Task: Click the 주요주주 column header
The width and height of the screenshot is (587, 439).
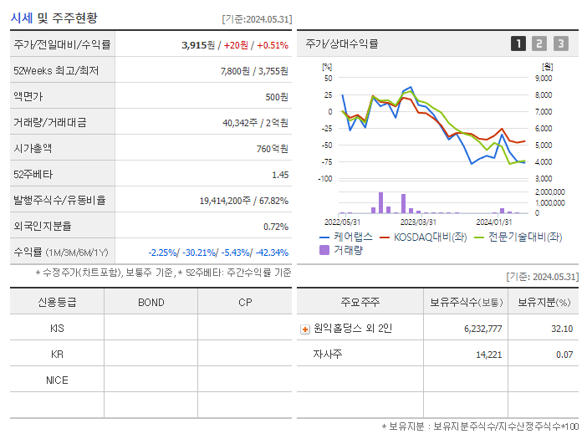Action: (360, 302)
